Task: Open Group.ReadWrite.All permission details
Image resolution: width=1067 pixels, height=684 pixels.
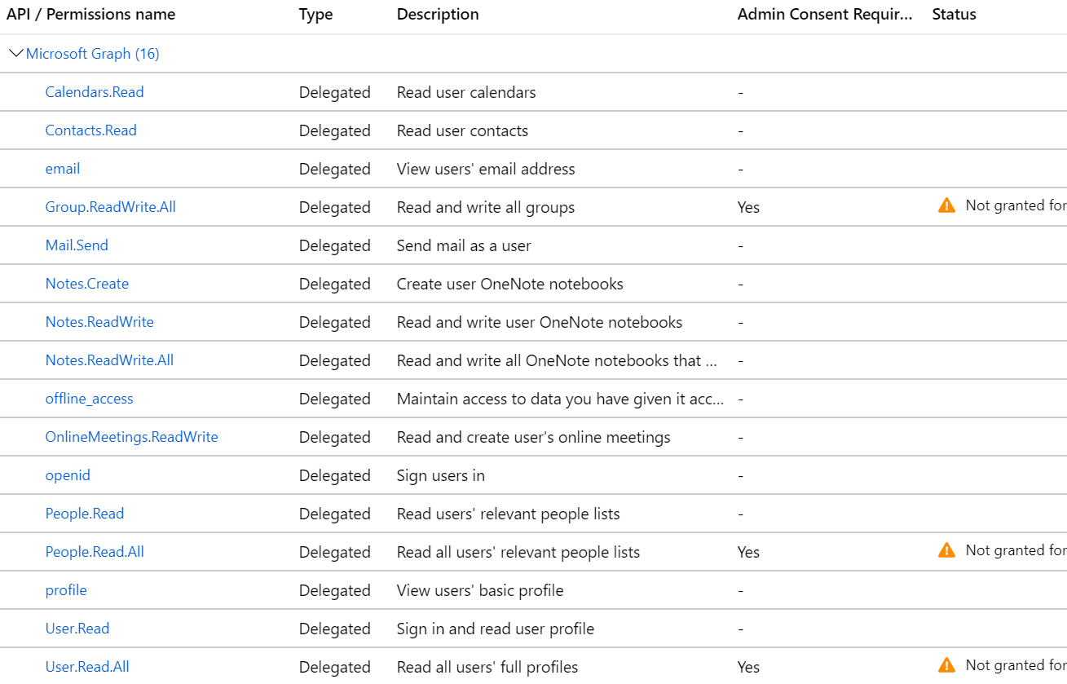Action: point(110,207)
